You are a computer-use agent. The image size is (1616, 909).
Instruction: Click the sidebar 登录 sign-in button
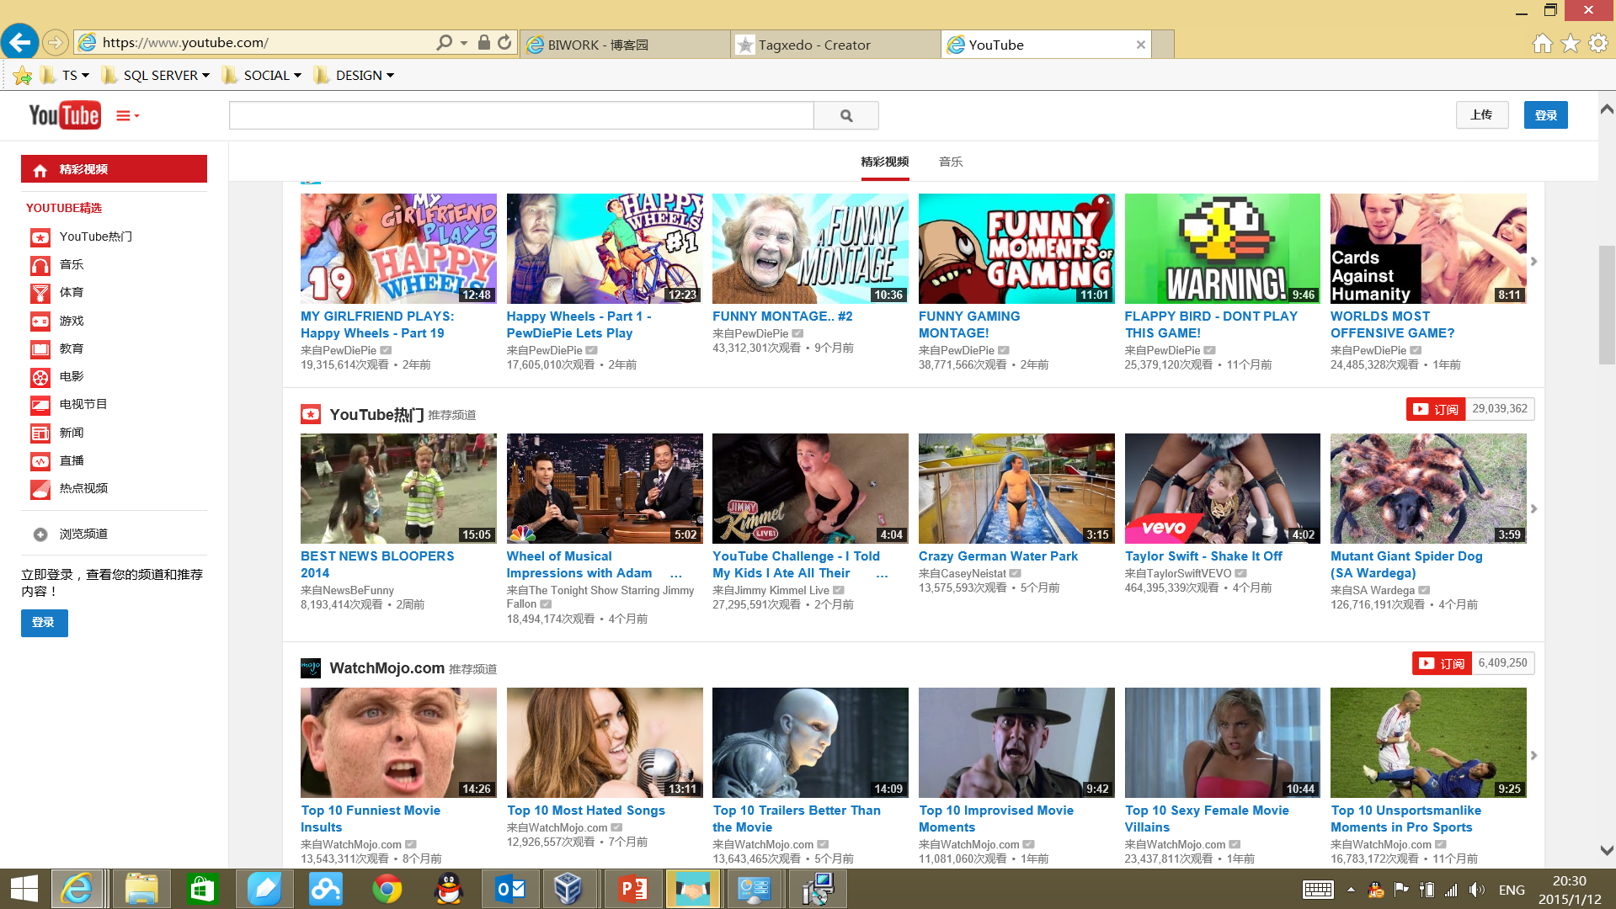point(44,623)
